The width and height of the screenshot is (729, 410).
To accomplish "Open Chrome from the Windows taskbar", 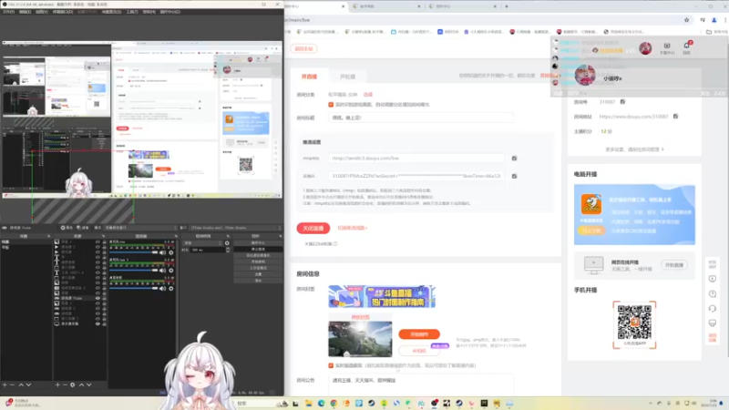I will 334,403.
